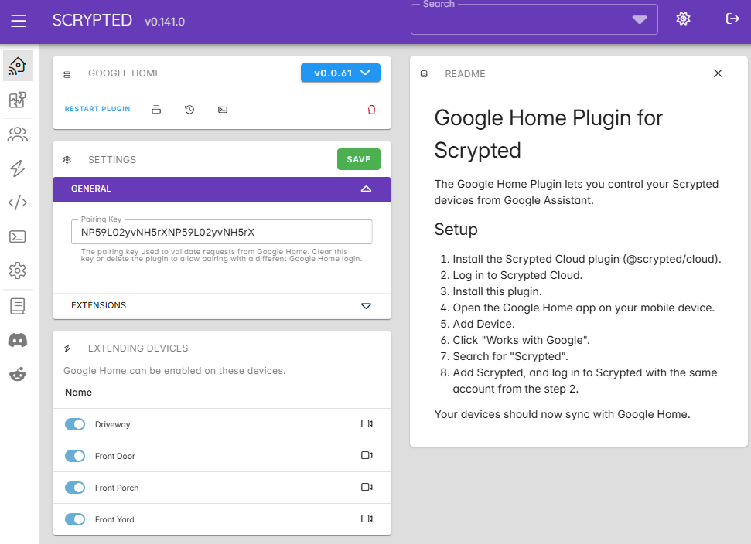This screenshot has width=751, height=544.
Task: Click the log out icon
Action: tap(732, 19)
